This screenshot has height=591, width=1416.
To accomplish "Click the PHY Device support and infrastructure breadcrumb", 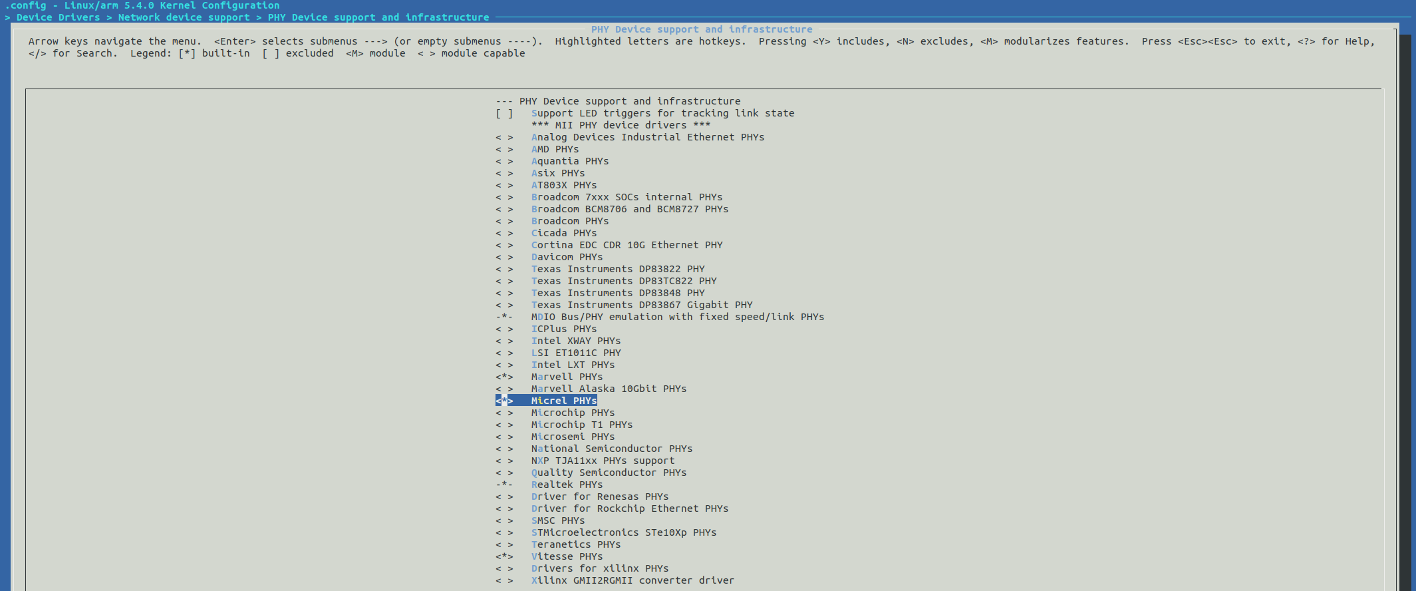I will [378, 17].
